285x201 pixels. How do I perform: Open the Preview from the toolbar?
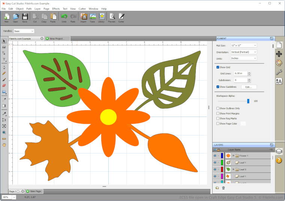112,17
